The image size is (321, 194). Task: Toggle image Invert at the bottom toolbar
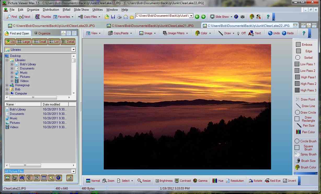tap(290, 180)
